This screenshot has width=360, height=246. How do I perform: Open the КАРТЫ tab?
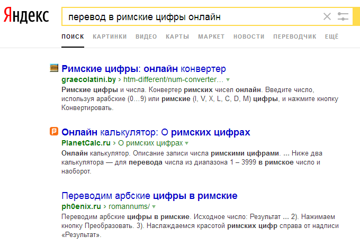177,37
